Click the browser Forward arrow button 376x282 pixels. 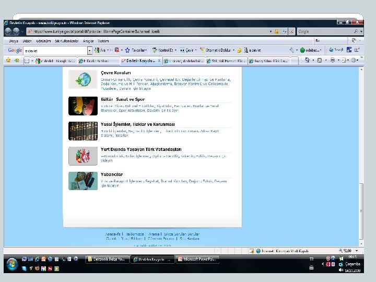[x=16, y=31]
